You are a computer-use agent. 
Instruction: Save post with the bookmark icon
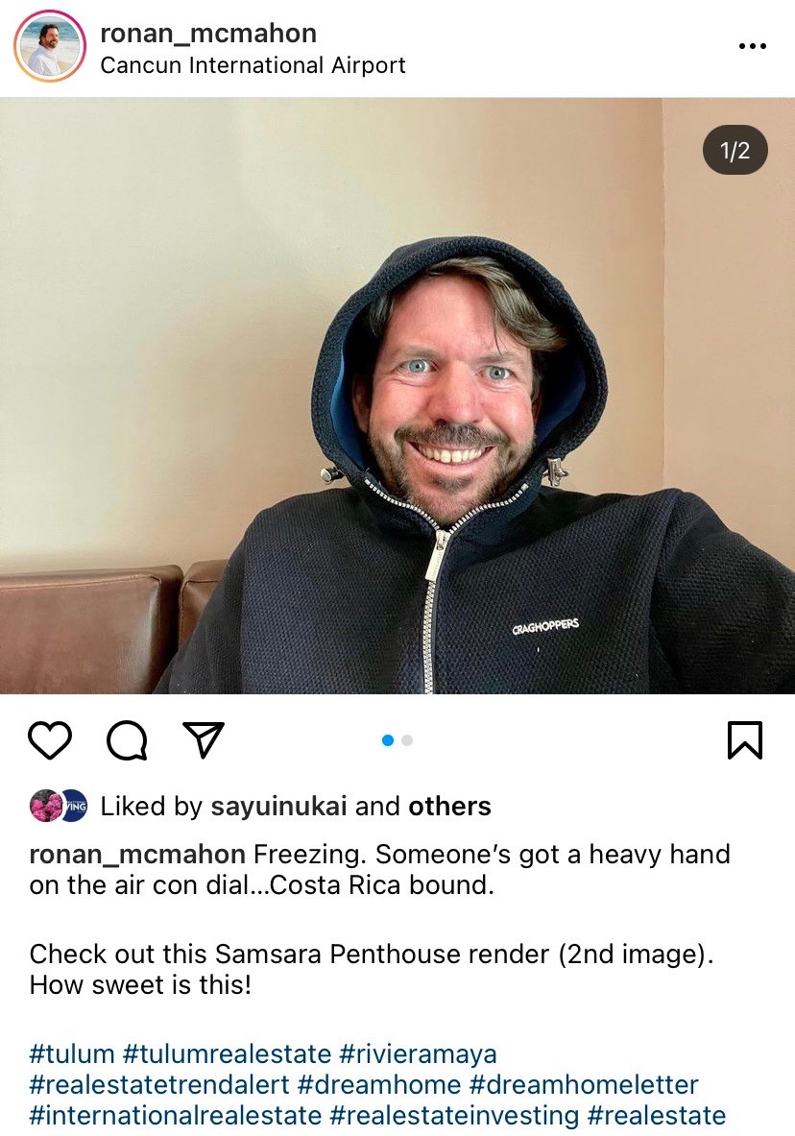pos(745,739)
